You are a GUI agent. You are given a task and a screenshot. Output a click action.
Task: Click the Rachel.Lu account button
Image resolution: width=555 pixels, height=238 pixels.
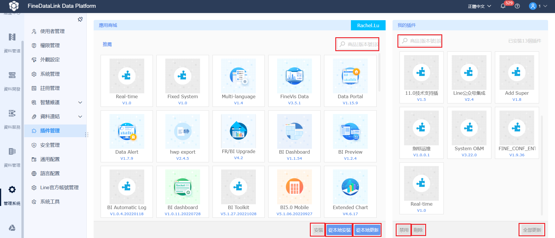click(x=368, y=25)
